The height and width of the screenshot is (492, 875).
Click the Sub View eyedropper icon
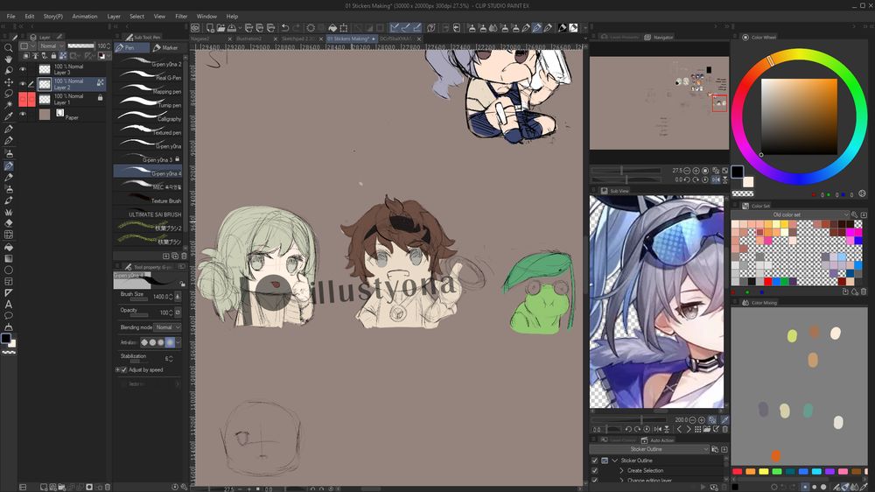(724, 420)
